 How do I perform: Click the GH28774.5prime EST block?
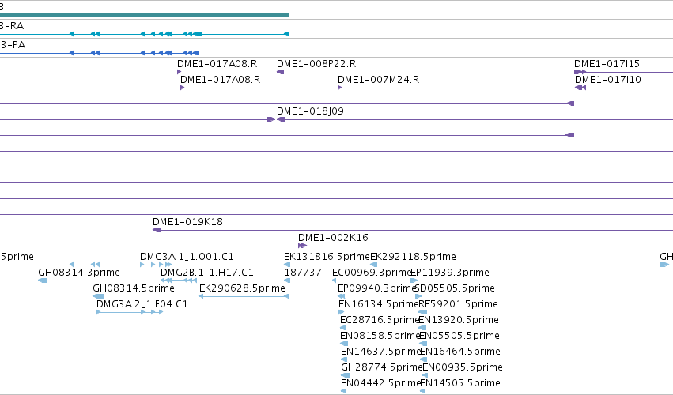346,375
